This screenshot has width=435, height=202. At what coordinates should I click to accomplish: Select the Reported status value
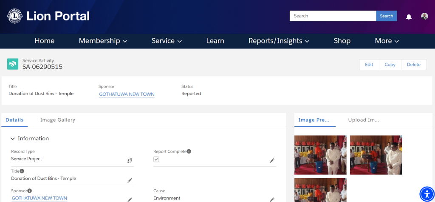click(191, 94)
